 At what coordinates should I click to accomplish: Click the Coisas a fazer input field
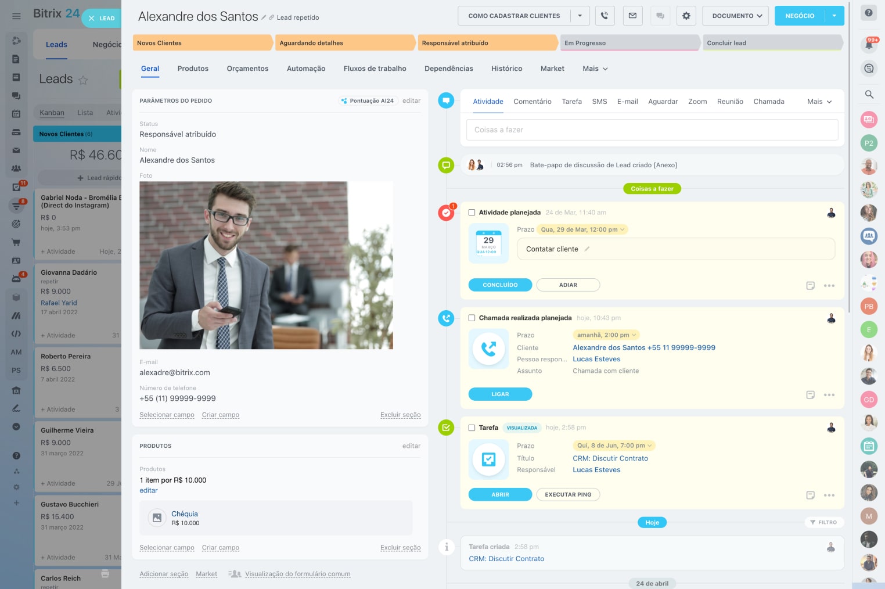point(652,130)
